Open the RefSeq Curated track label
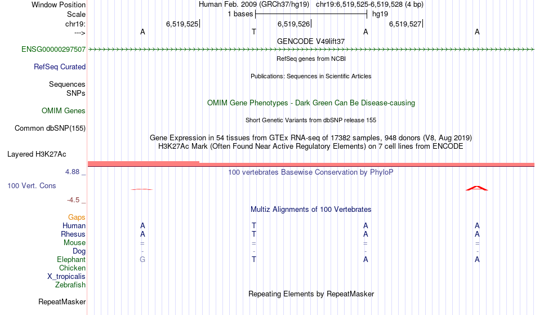The image size is (535, 315). [60, 67]
